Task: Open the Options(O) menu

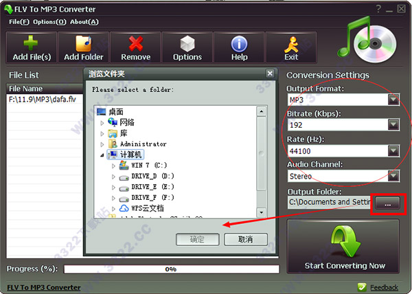Action: click(x=49, y=22)
